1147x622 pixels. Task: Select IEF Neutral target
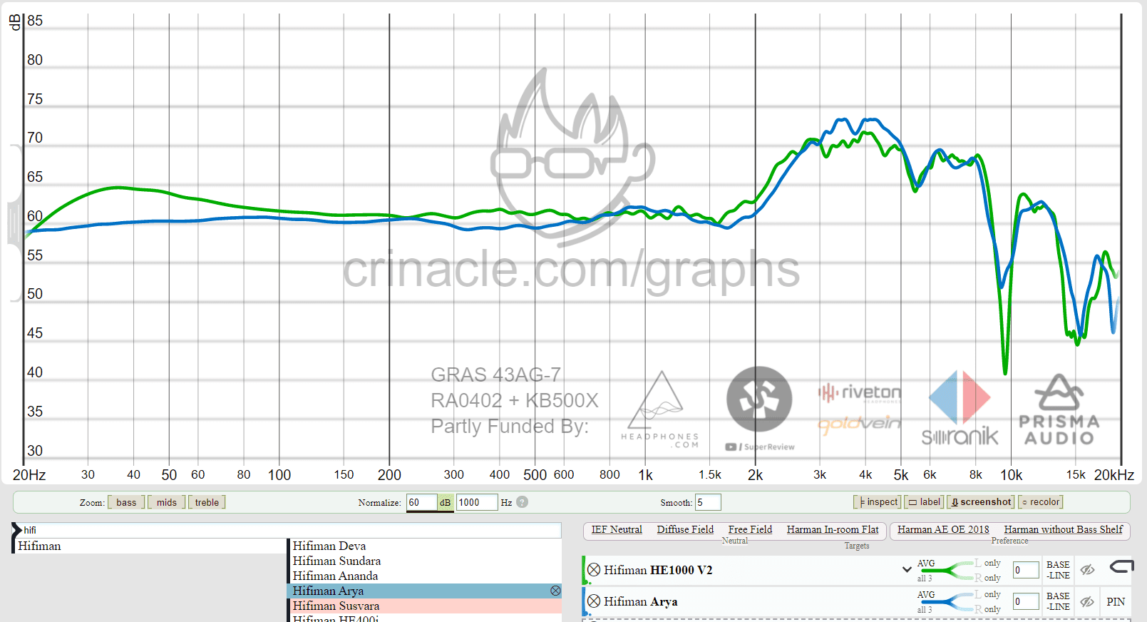click(617, 529)
